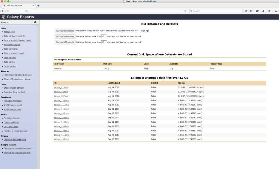
Task: Open Workflows per month report
Action: (13, 105)
